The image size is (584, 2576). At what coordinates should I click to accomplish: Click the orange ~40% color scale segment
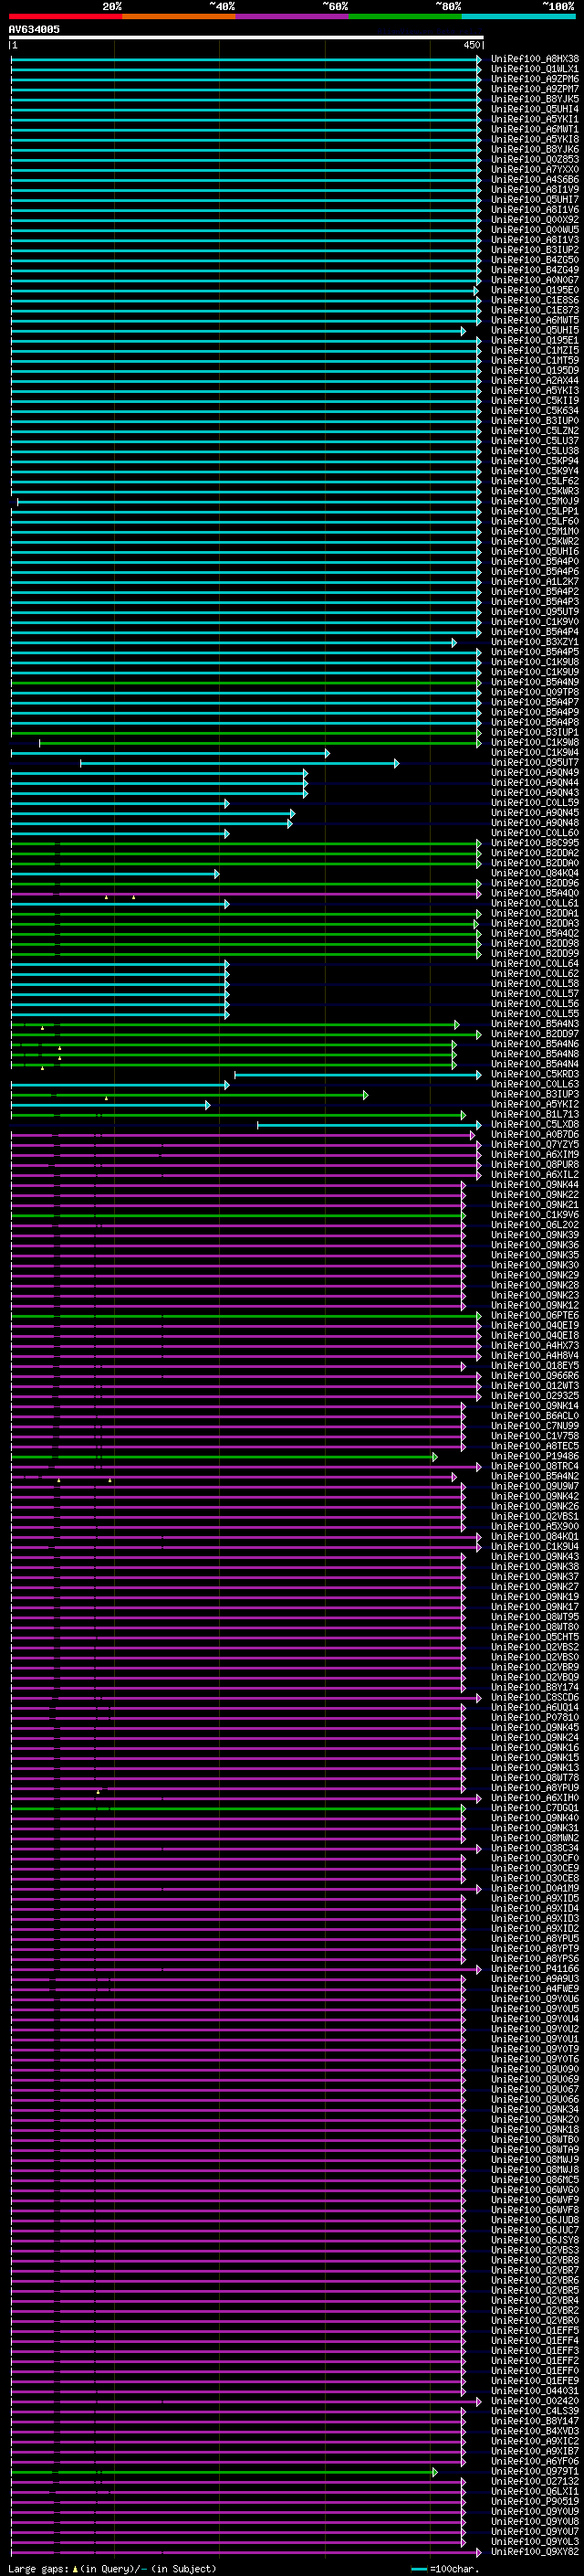pos(179,16)
